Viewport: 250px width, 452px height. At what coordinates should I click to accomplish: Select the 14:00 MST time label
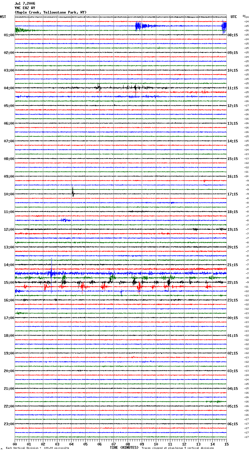point(9,265)
